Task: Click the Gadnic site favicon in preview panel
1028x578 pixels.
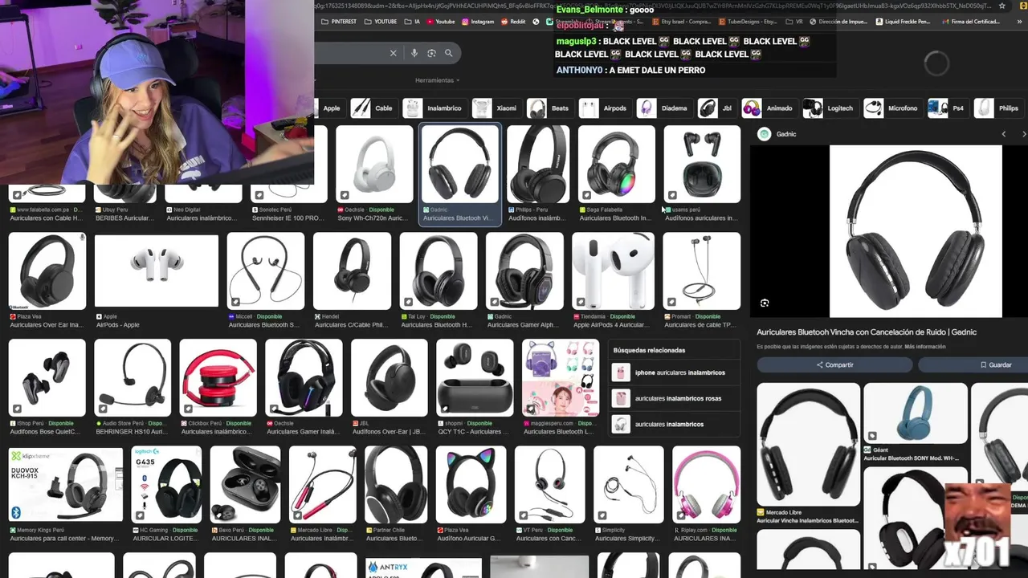Action: click(765, 134)
